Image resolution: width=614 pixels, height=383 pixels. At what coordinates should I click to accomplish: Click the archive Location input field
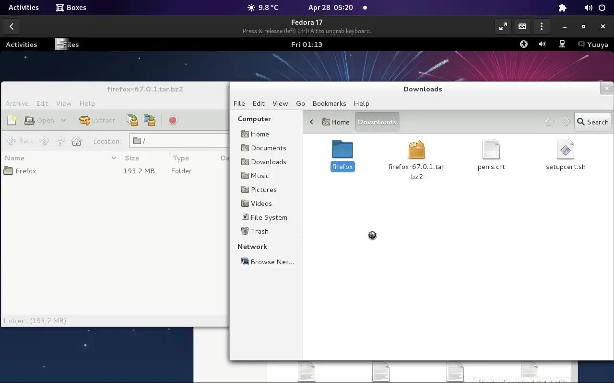pyautogui.click(x=180, y=141)
